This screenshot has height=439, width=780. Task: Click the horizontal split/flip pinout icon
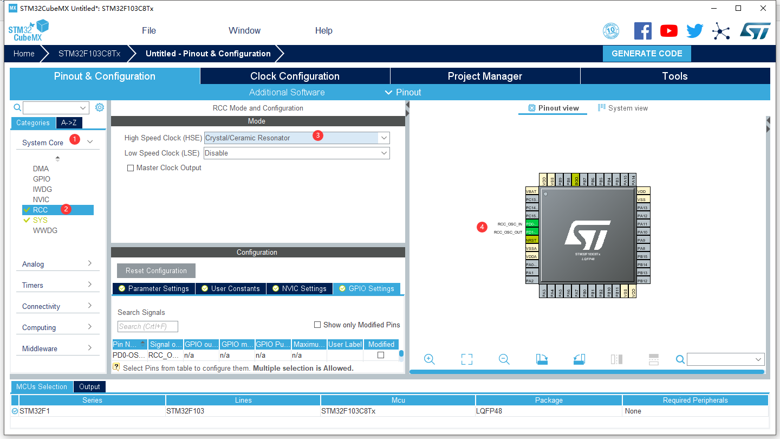(654, 359)
